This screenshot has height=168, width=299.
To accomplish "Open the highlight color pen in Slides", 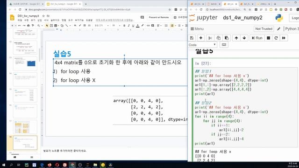I will (142, 26).
